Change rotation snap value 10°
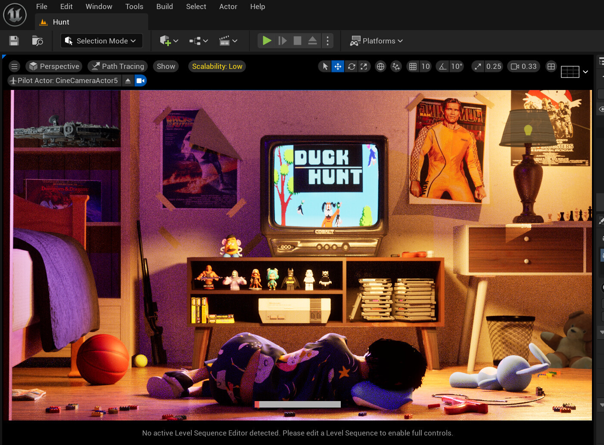The width and height of the screenshot is (604, 445). 457,66
